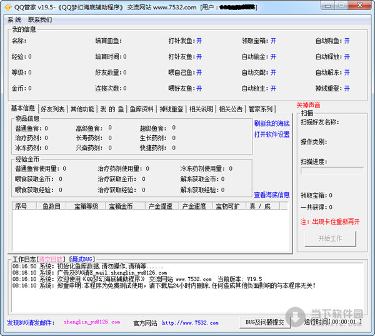
Task: Switch to the 管家系列 tab
Action: point(261,109)
